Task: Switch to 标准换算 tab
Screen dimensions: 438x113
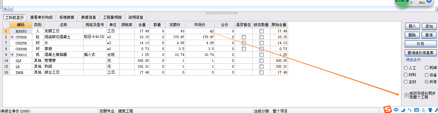Action: (x=67, y=17)
